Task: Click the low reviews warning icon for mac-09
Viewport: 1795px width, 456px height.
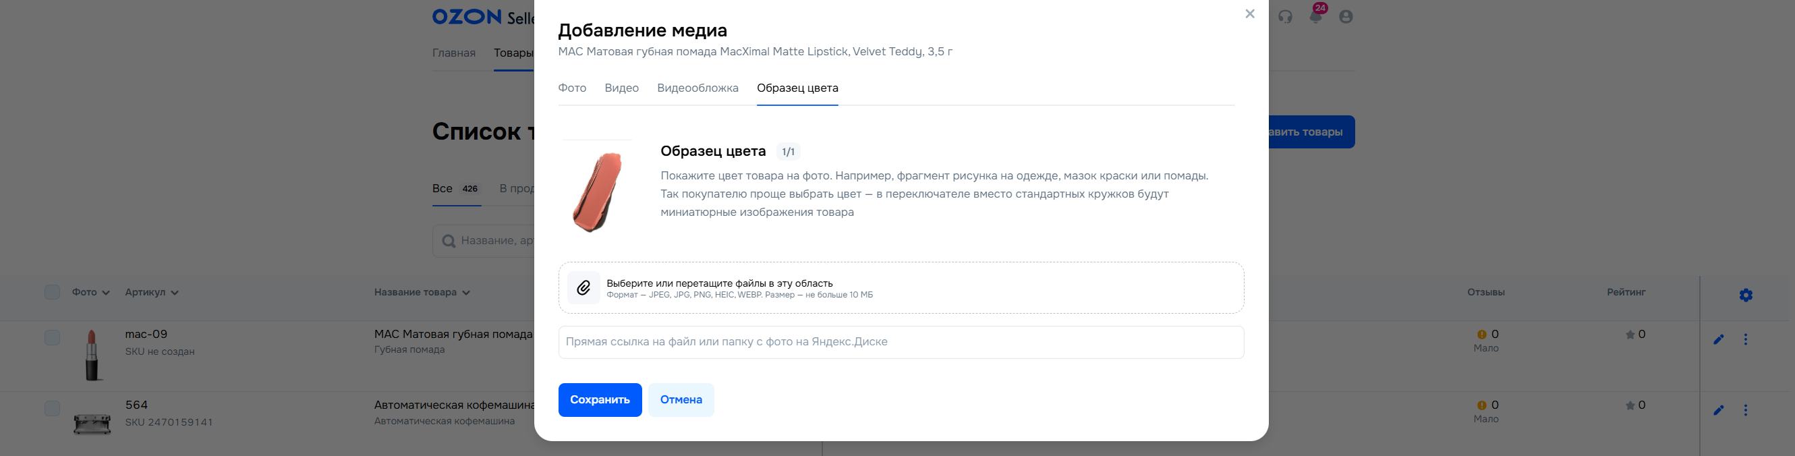Action: tap(1481, 335)
